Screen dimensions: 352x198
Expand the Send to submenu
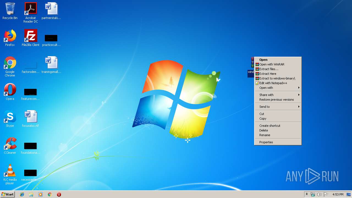[278, 107]
